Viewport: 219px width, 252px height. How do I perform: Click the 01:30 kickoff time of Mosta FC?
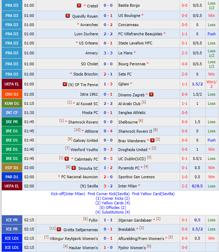[29, 113]
